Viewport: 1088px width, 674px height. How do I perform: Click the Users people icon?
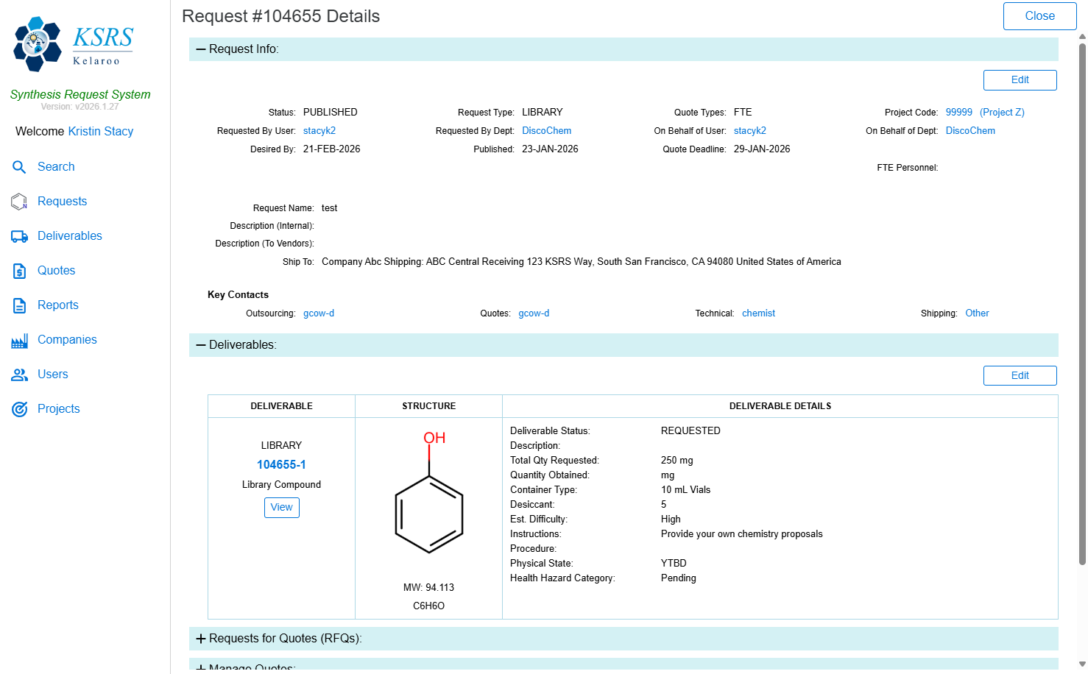coord(19,375)
